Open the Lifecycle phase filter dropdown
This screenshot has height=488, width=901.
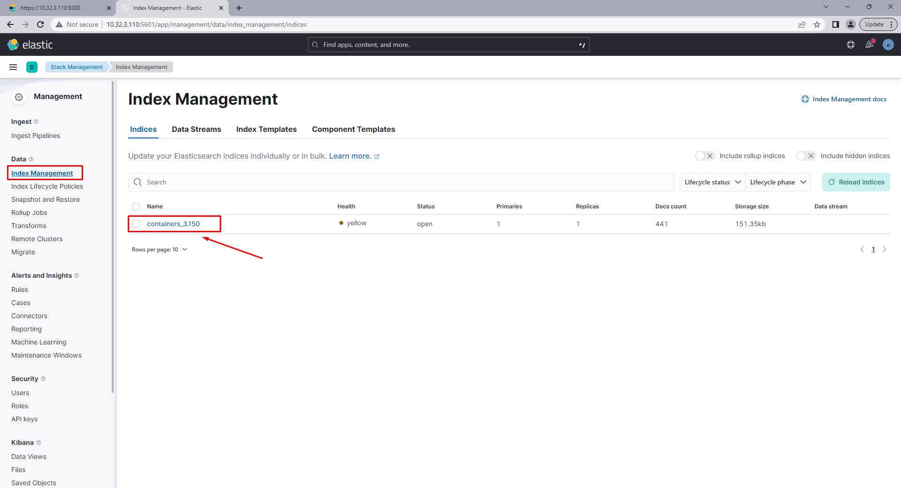(778, 182)
